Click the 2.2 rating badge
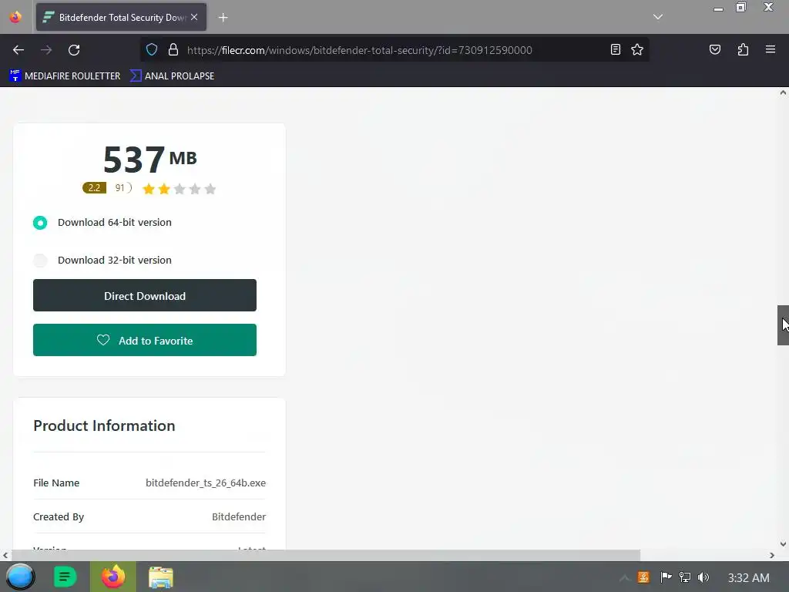Screen dimensions: 789x592 click(94, 188)
